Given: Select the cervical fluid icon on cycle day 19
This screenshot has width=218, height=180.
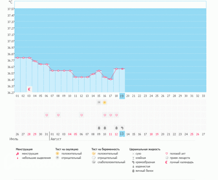Looking at the screenshot, I should [x=122, y=128].
